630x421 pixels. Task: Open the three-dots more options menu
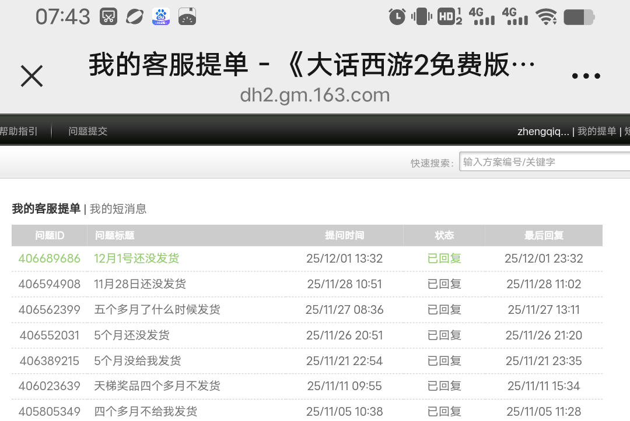[x=586, y=76]
